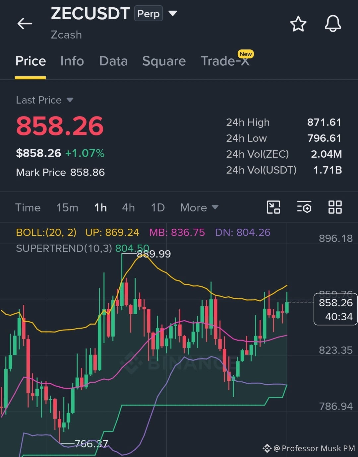Tap the 24h Vol(ZEC) value 2.04M
Viewport: 358px width, 457px height.
(x=326, y=154)
